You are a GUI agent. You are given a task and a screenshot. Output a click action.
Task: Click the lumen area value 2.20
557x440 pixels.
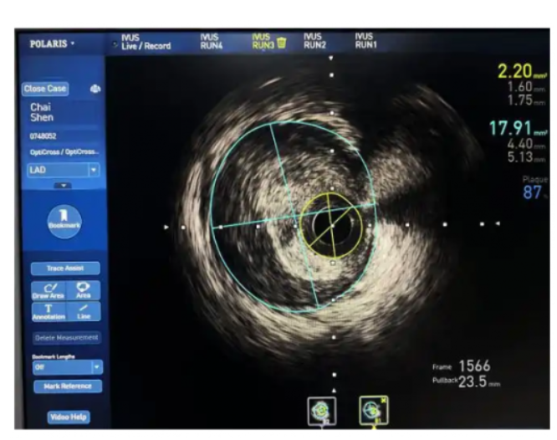[x=522, y=71]
